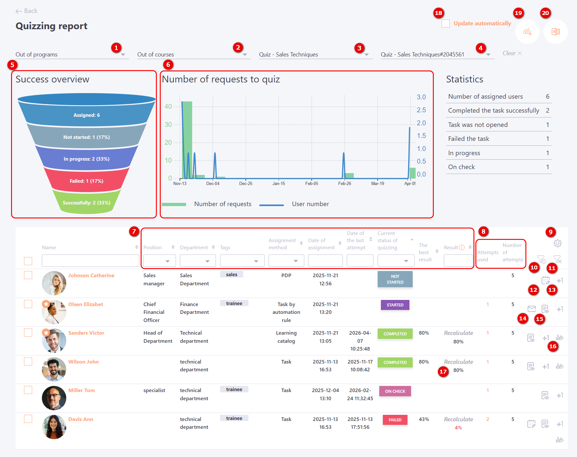Sort table by Position column header
This screenshot has height=457, width=577.
(x=173, y=247)
